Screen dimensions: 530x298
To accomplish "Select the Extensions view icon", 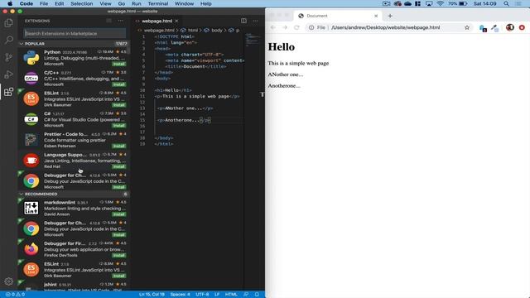I will [9, 92].
